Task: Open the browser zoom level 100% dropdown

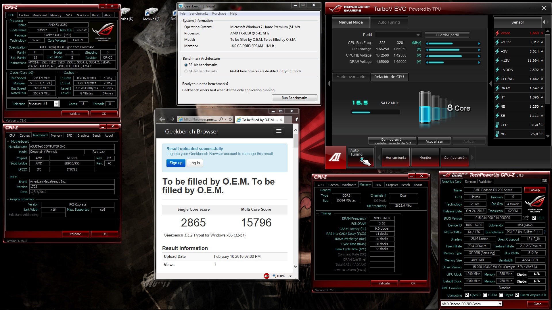Action: 290,276
